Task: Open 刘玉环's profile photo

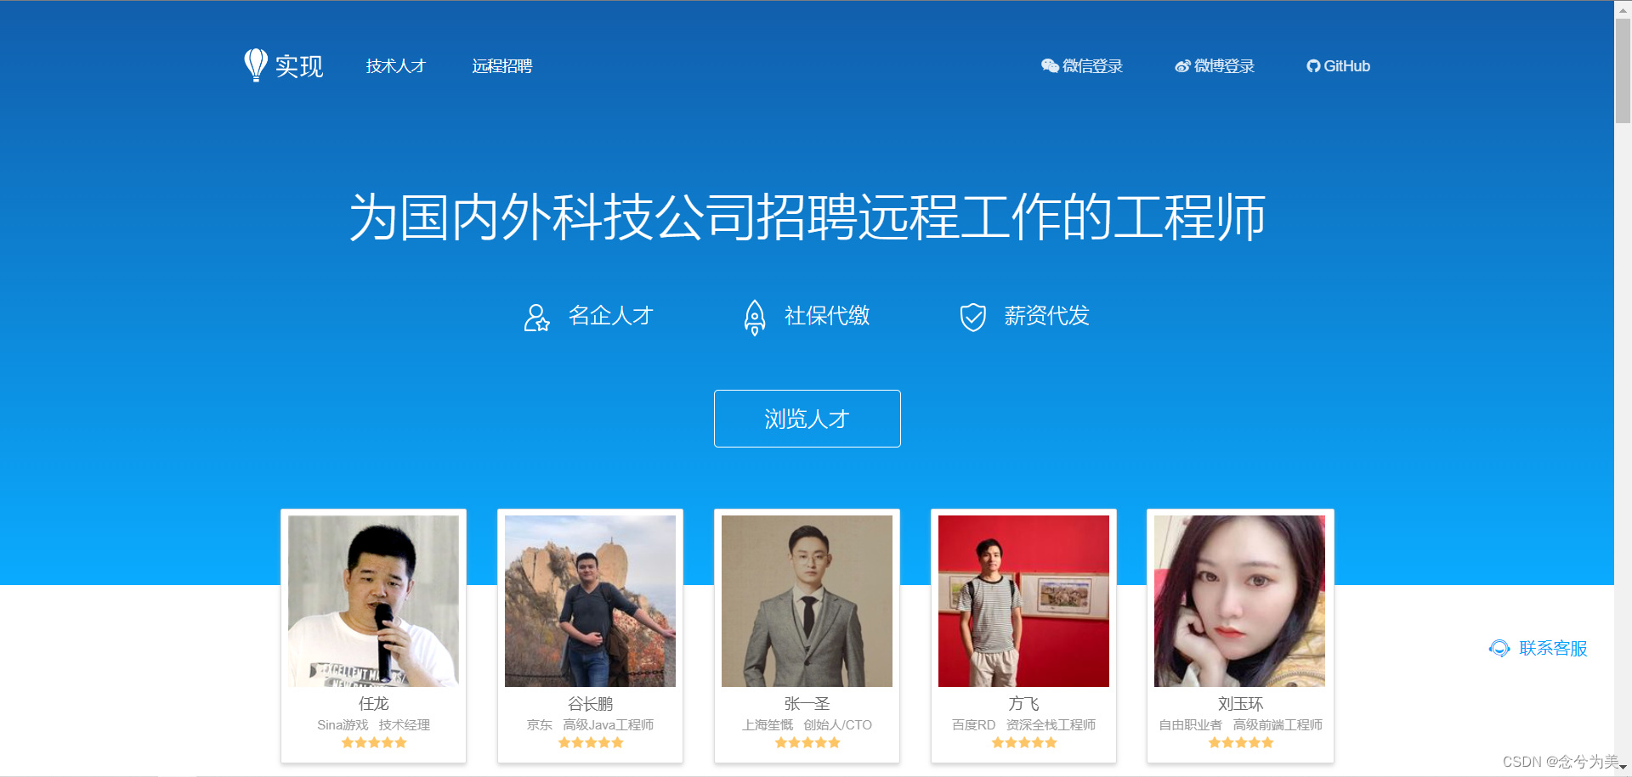Action: 1239,601
